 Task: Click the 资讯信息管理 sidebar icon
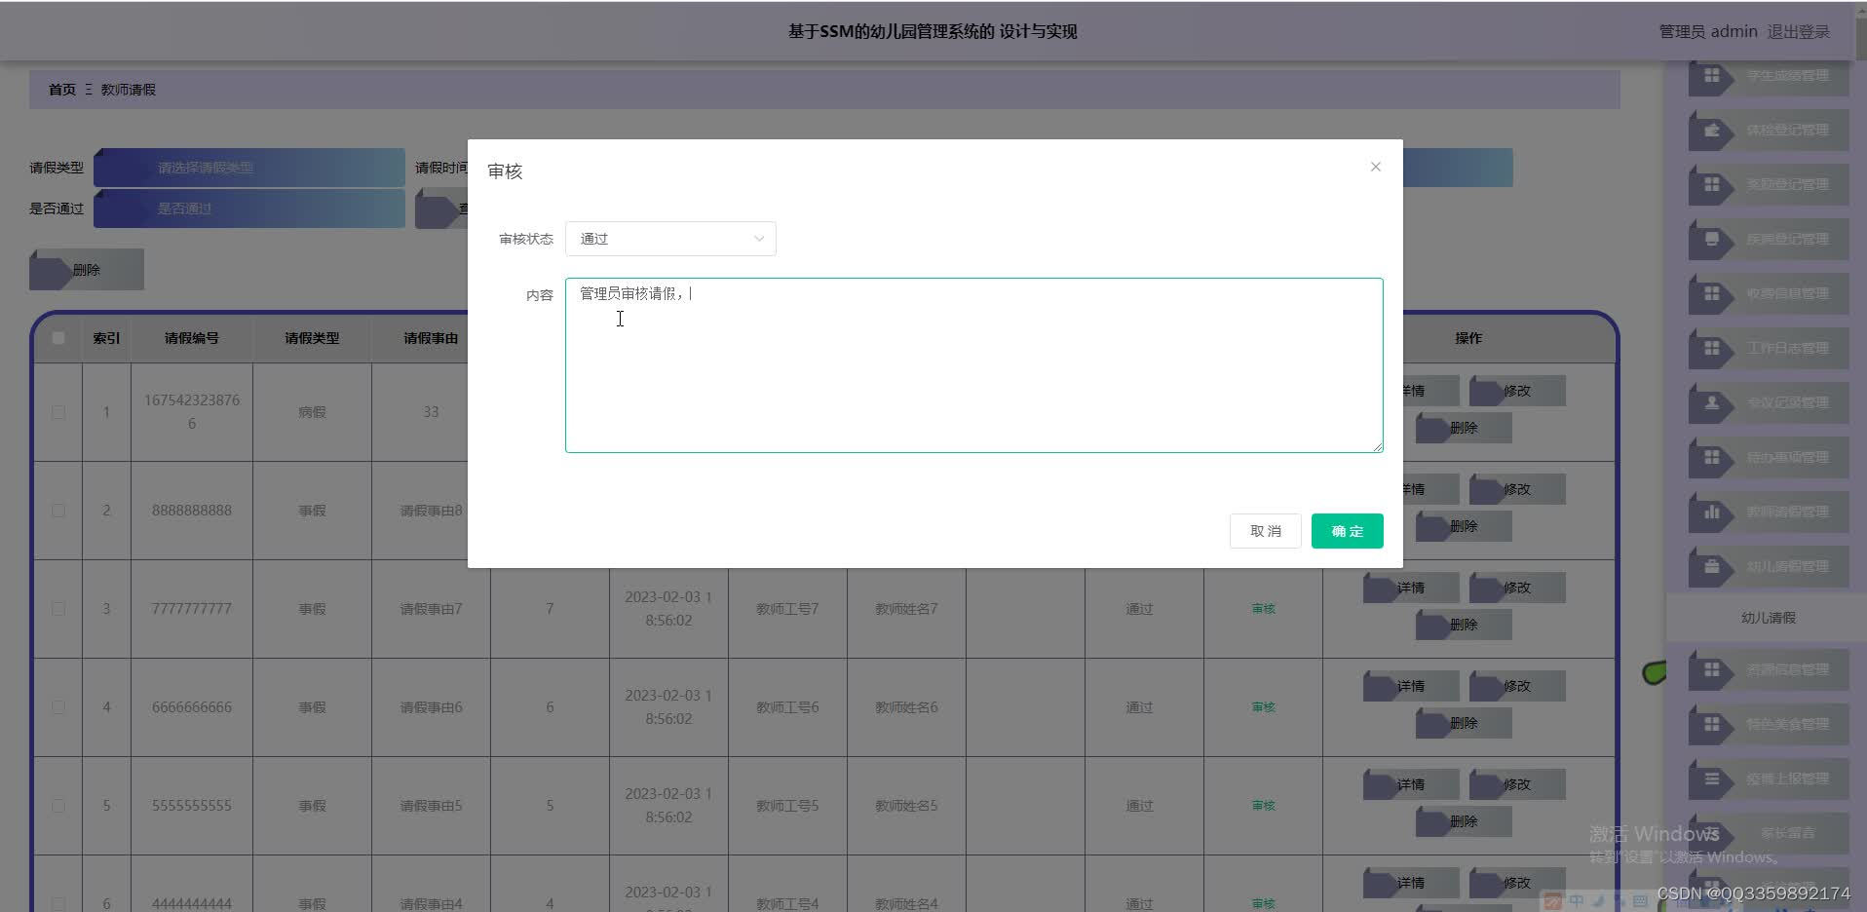[1711, 669]
